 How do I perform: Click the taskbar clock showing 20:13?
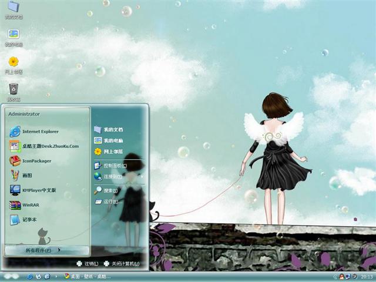pyautogui.click(x=366, y=276)
